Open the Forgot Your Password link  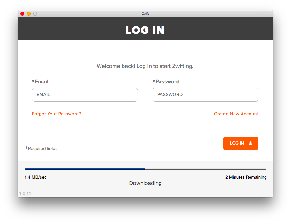[x=56, y=114]
